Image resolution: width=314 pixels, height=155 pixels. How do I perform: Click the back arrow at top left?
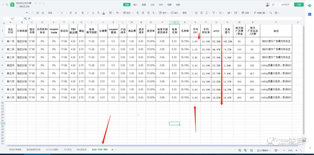3,5
